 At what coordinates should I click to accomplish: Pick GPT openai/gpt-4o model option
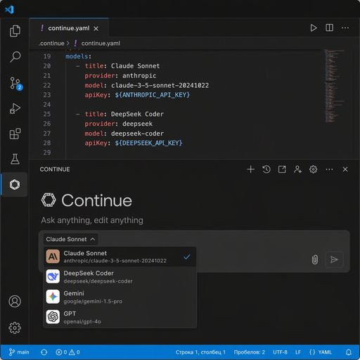click(120, 317)
